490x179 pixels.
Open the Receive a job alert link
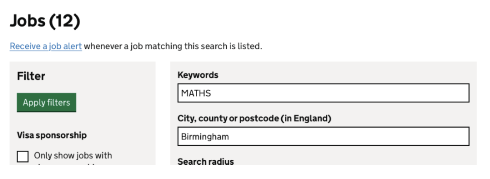tap(46, 46)
